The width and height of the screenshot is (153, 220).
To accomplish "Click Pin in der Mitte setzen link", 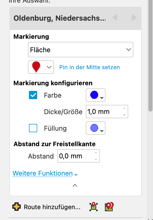I will (x=90, y=67).
